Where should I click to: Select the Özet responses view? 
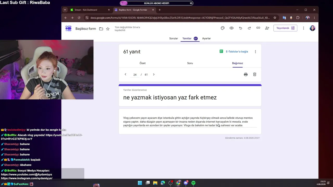(x=143, y=63)
